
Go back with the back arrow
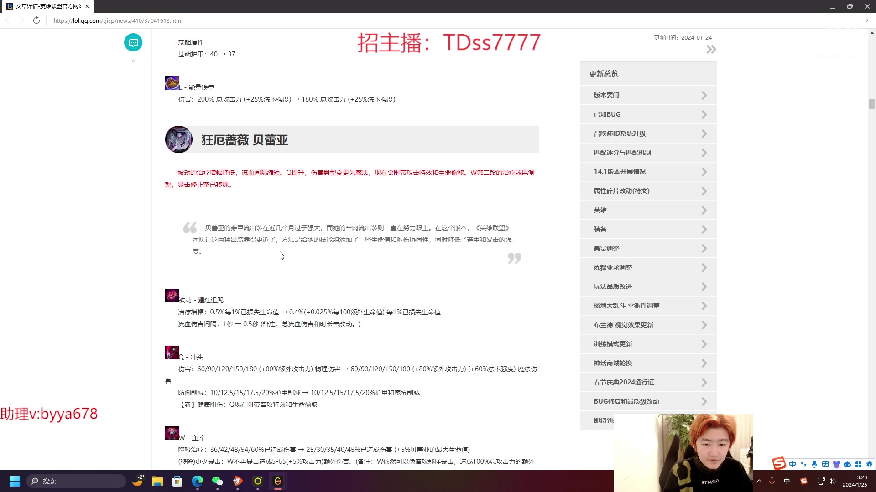pyautogui.click(x=7, y=20)
